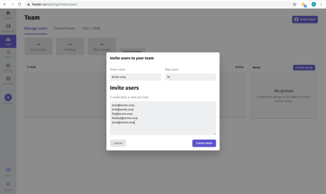Edit the Team name field

135,77
